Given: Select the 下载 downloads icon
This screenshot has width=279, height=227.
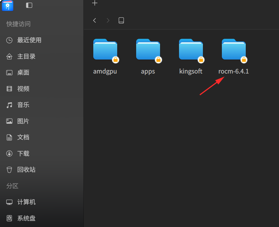Looking at the screenshot, I should pyautogui.click(x=9, y=153).
